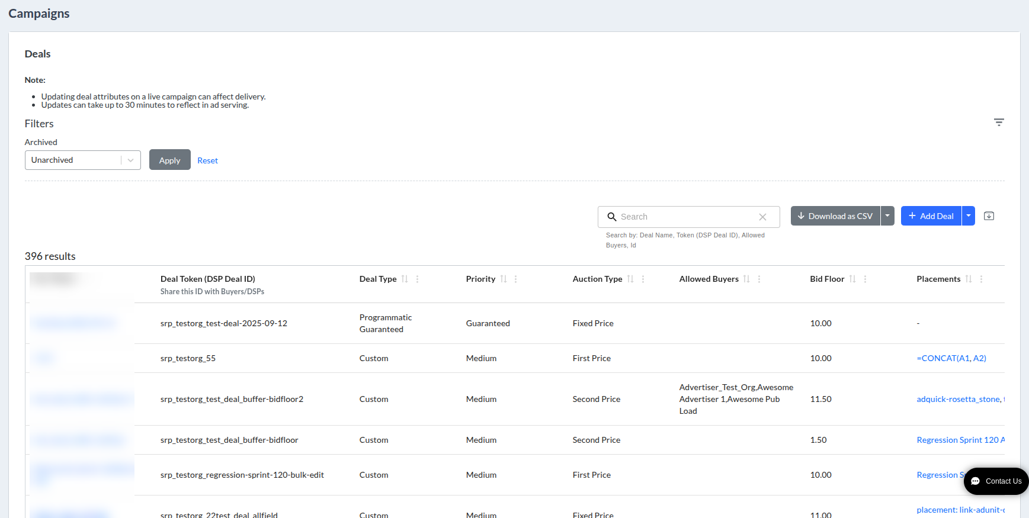Sort by Auction Type column arrows
Screen dimensions: 1029x518
630,279
